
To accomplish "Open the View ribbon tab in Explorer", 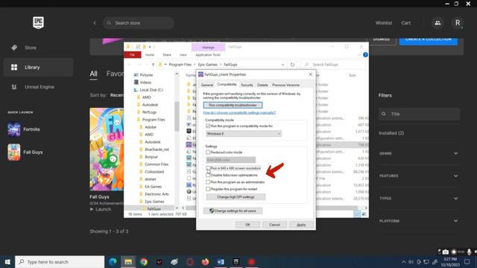I will coord(183,54).
